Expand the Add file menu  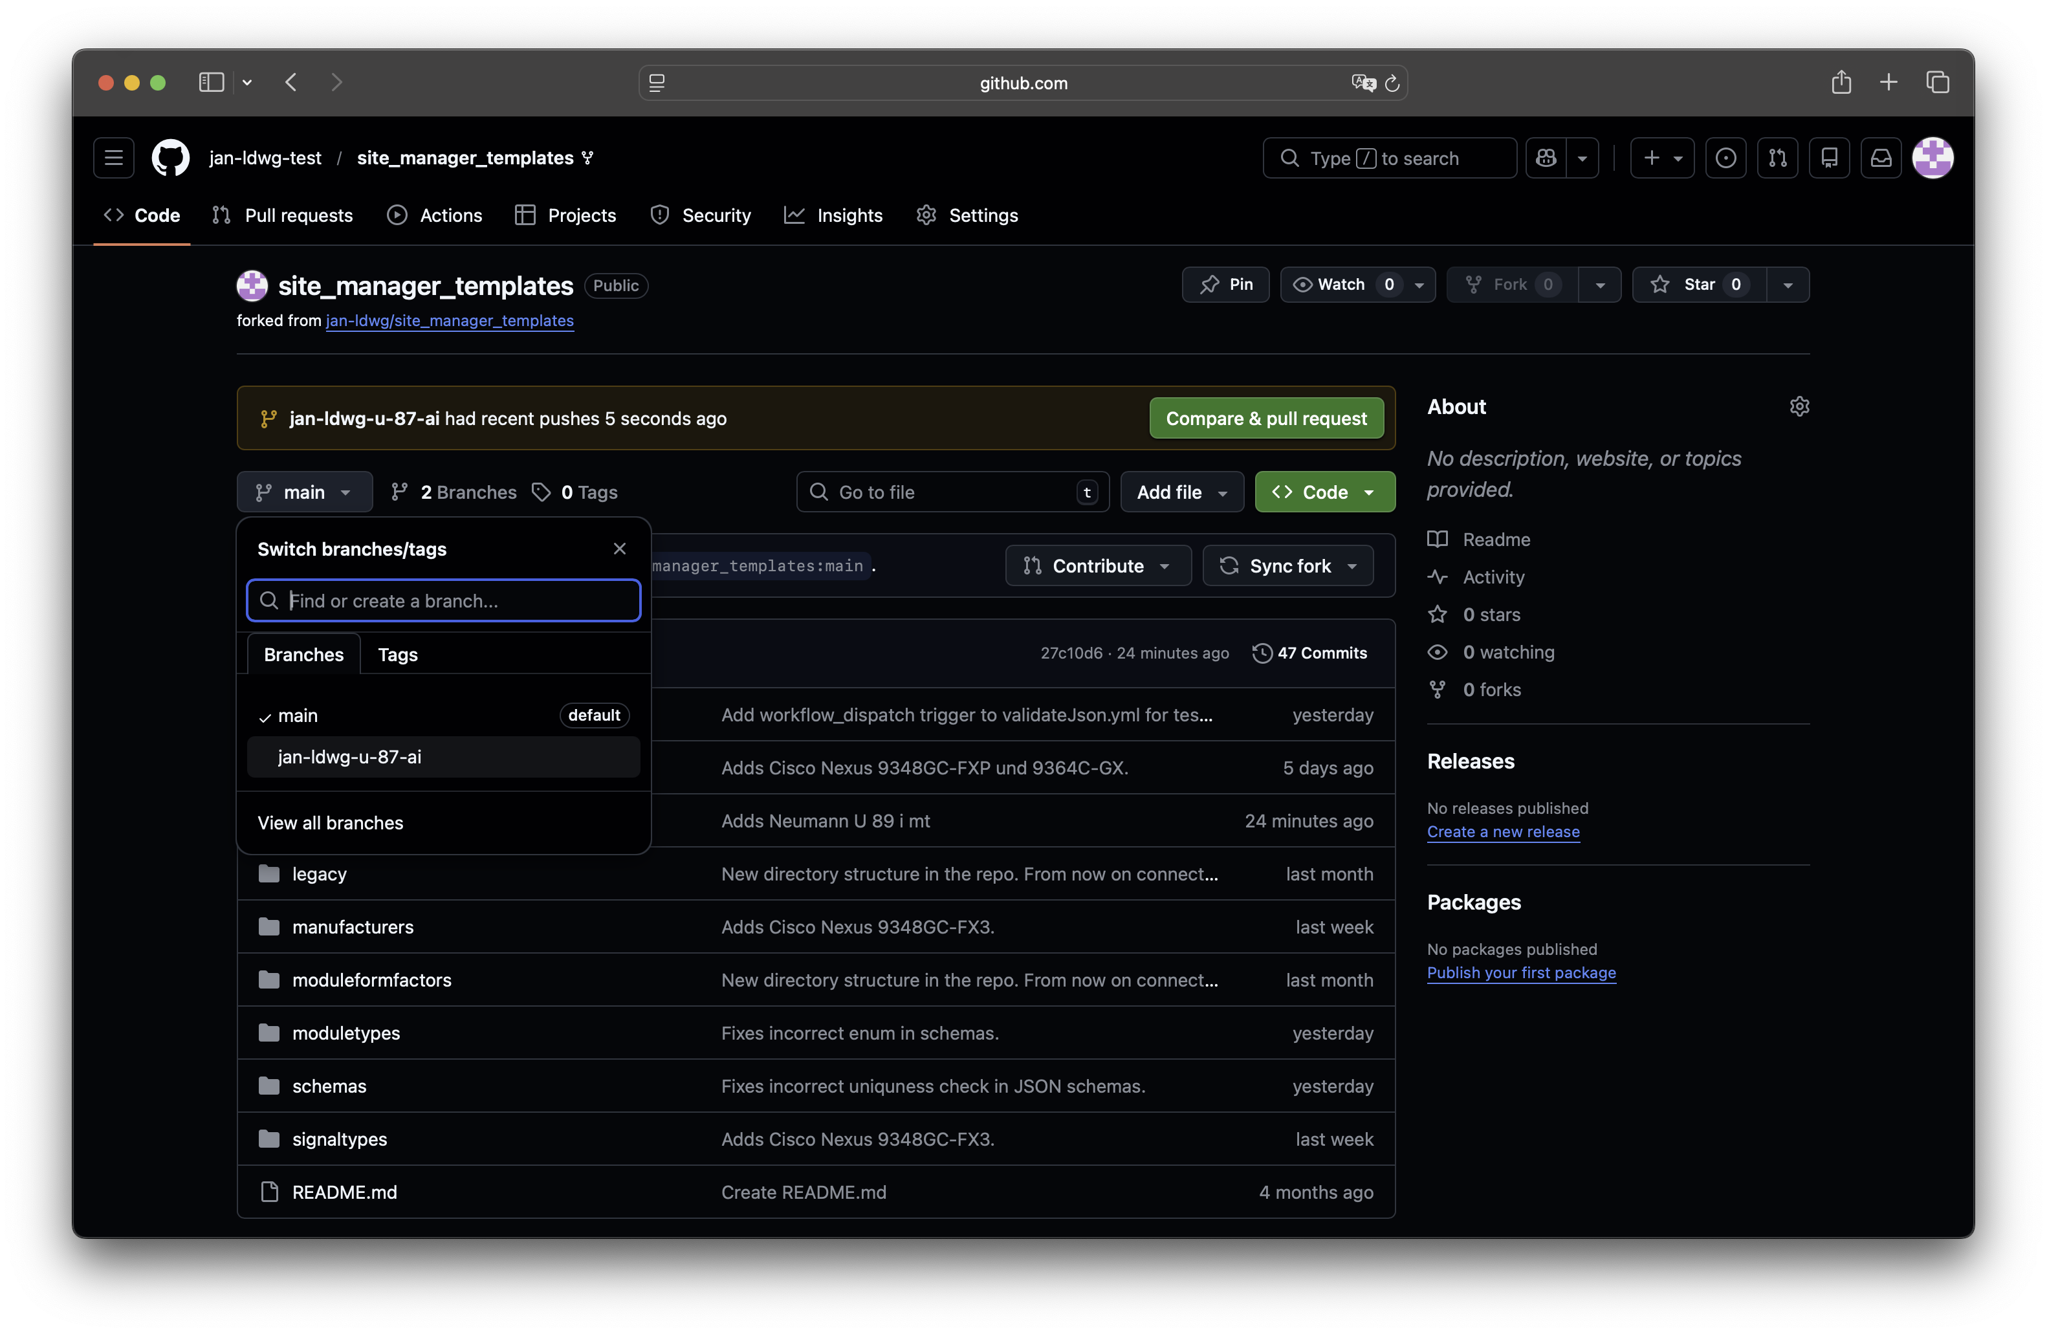pos(1181,492)
